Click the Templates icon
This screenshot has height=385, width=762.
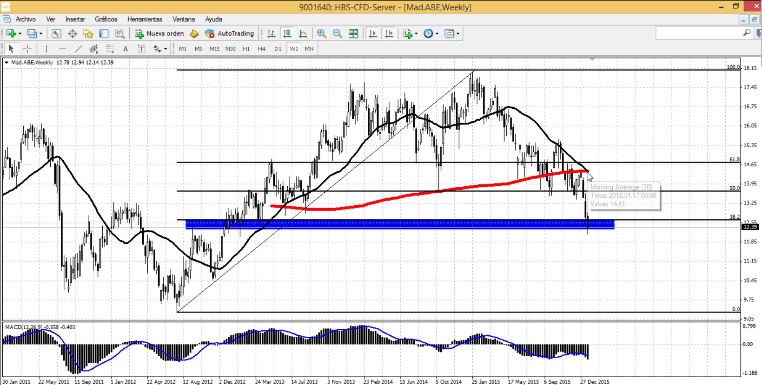coord(449,33)
